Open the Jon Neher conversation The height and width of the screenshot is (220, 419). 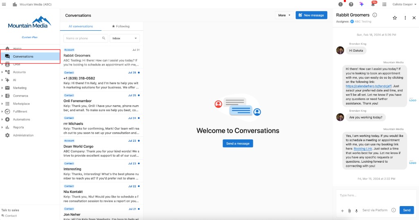(101, 213)
